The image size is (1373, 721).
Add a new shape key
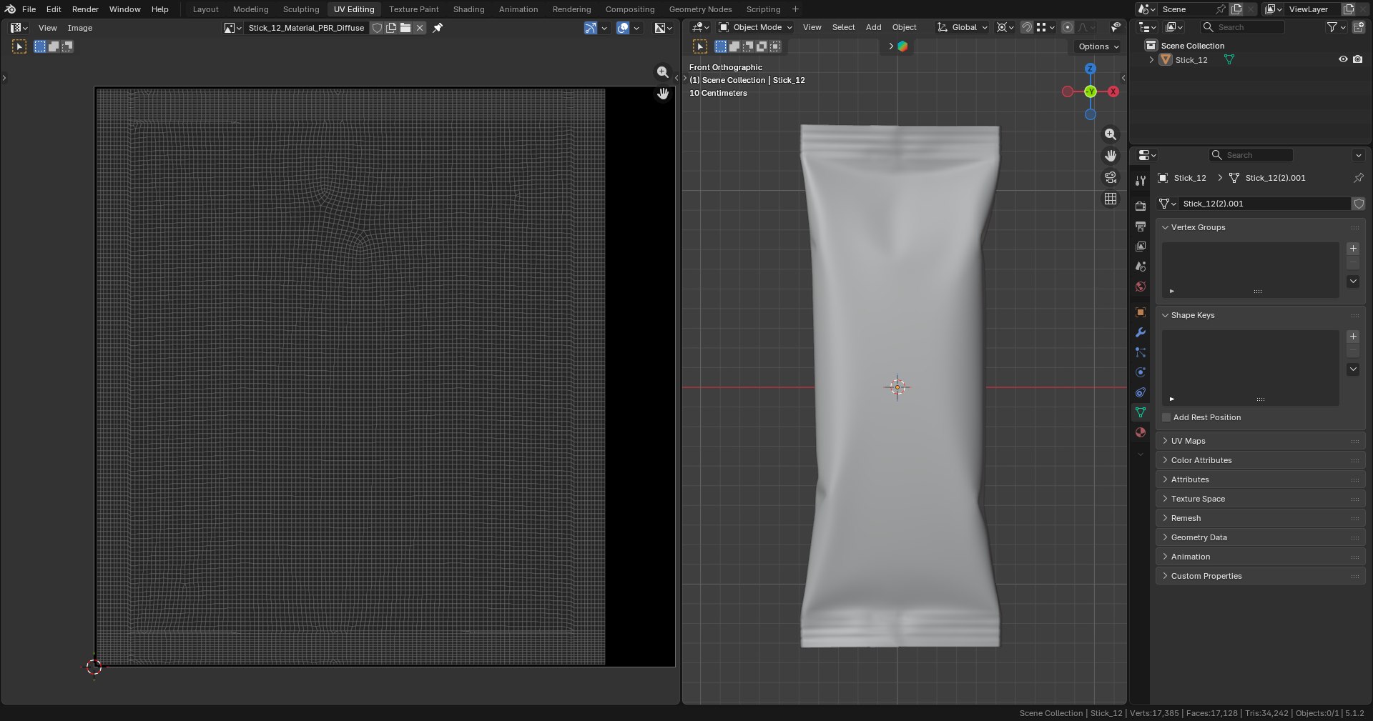[x=1353, y=337]
